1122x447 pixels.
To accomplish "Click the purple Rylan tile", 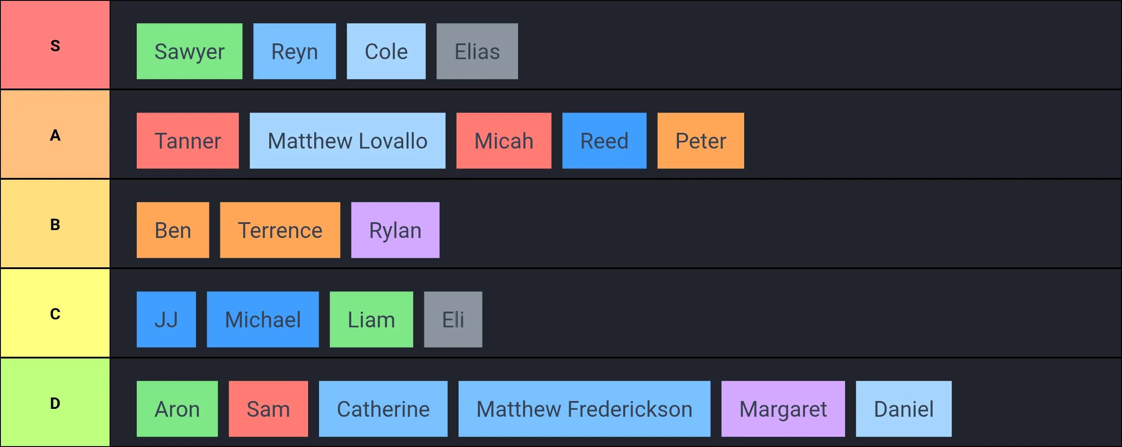I will coord(395,230).
